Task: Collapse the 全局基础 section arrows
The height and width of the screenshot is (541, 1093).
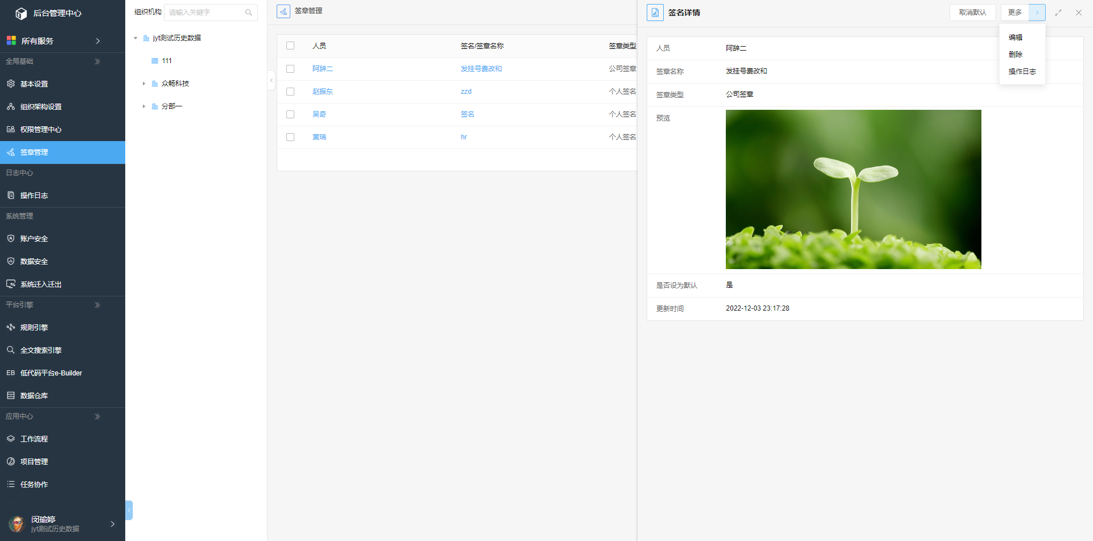Action: pyautogui.click(x=97, y=61)
